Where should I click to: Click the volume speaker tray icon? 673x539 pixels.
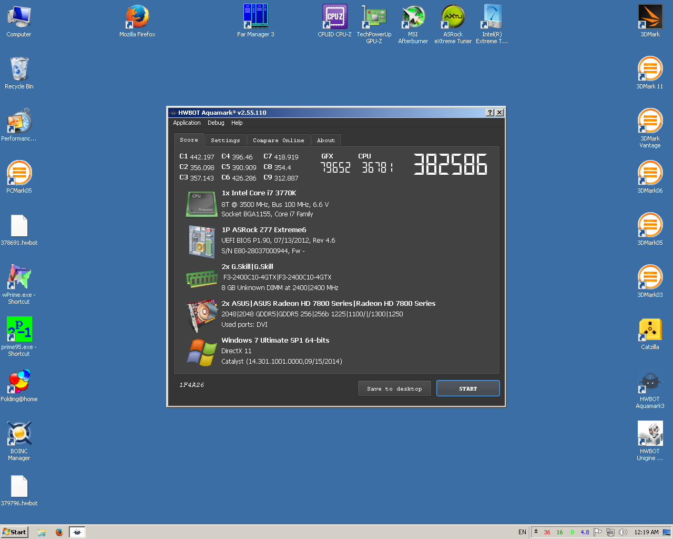623,532
